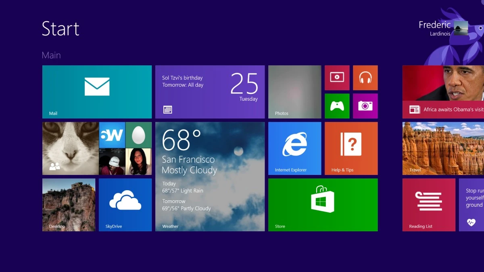Select the "Main" tile group label
Image resolution: width=484 pixels, height=272 pixels.
(51, 55)
